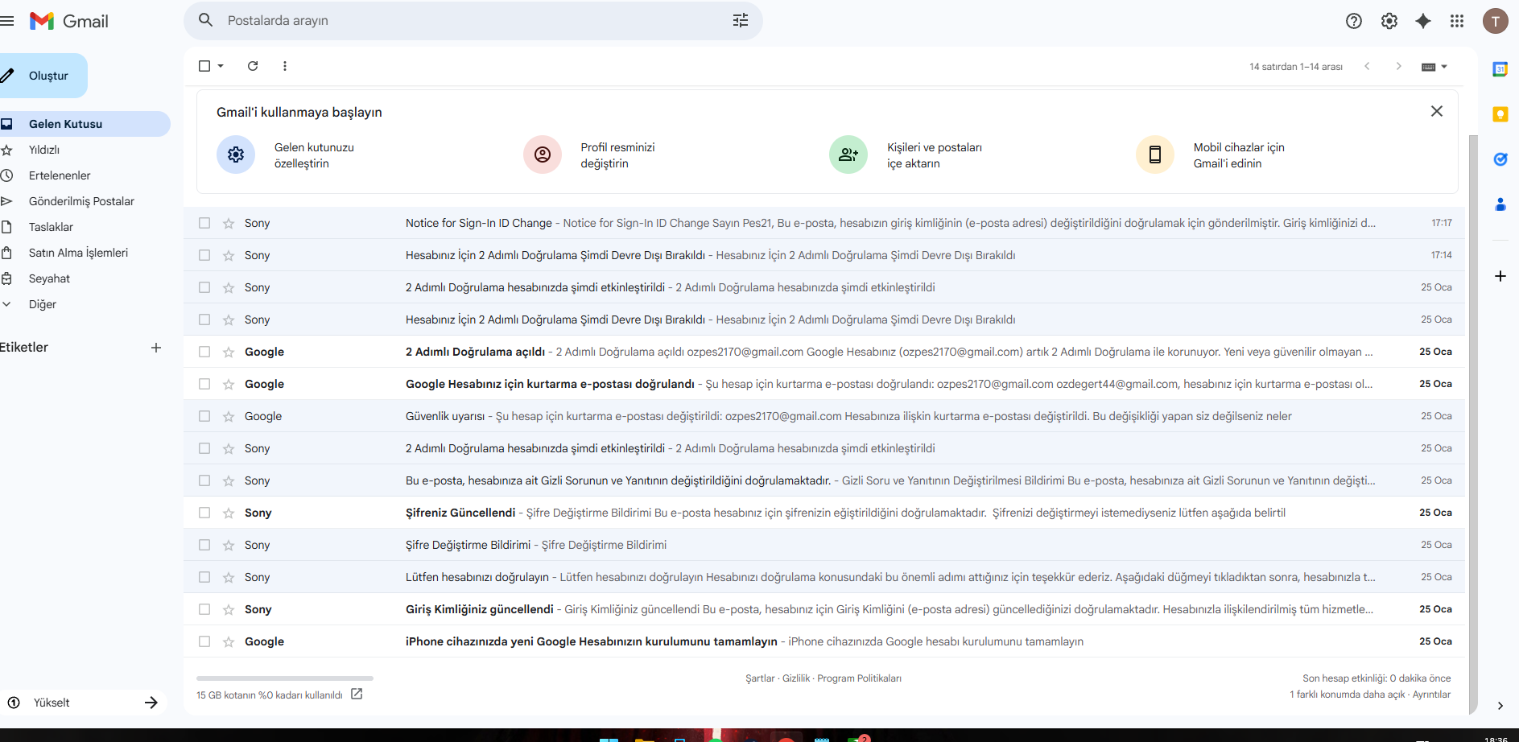The image size is (1519, 742).
Task: Click the mobile device Gmail icon
Action: click(x=1155, y=155)
